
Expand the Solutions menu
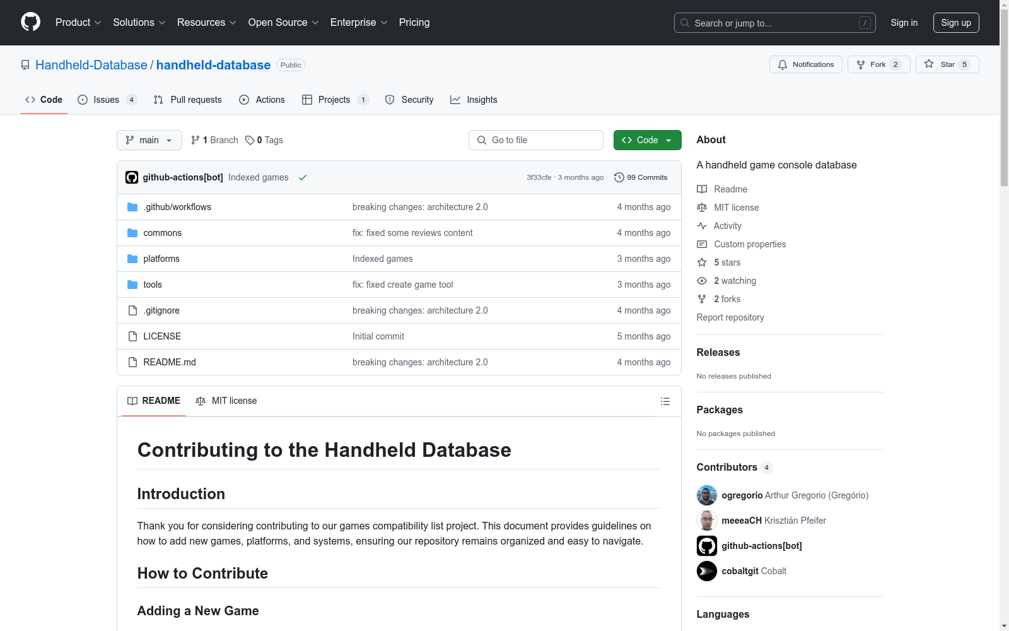[139, 23]
